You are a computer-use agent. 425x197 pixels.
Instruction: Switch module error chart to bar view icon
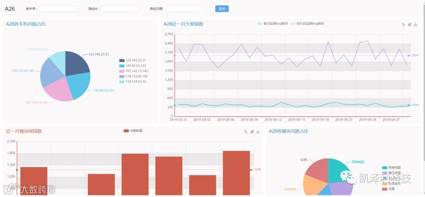point(252,131)
